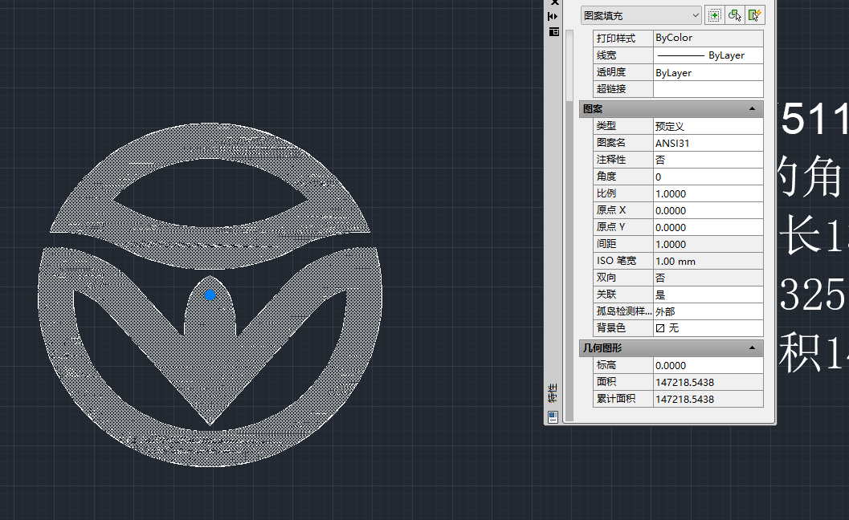849x520 pixels.
Task: Edit the 透明度 ByLayer value
Action: point(708,72)
